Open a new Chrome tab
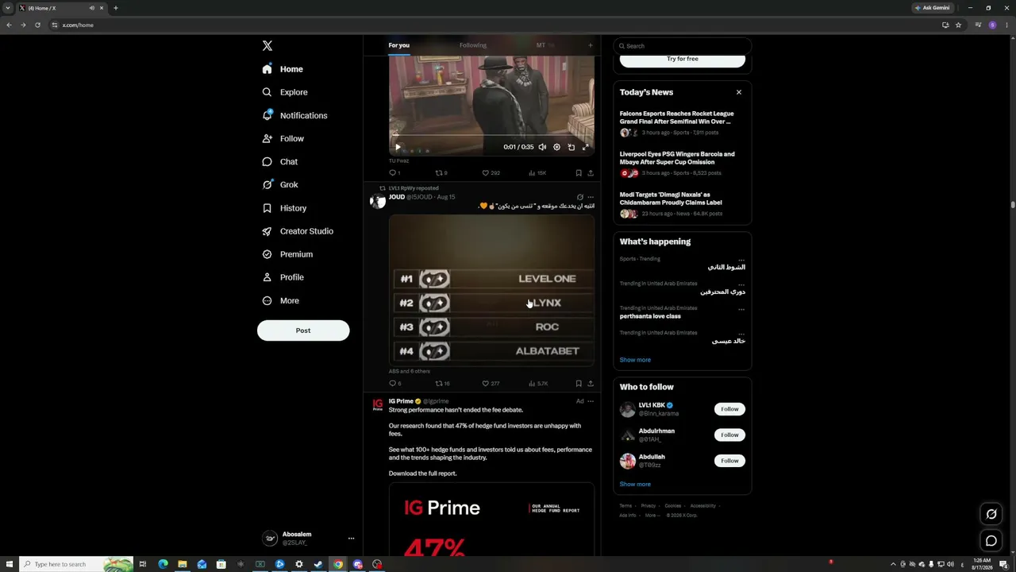1016x572 pixels. [x=115, y=8]
